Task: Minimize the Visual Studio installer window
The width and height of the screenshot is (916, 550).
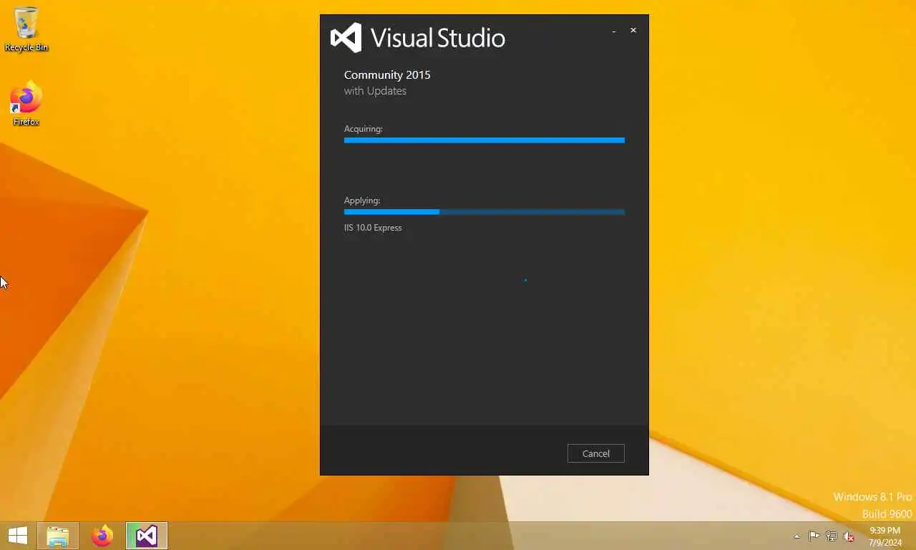Action: 614,31
